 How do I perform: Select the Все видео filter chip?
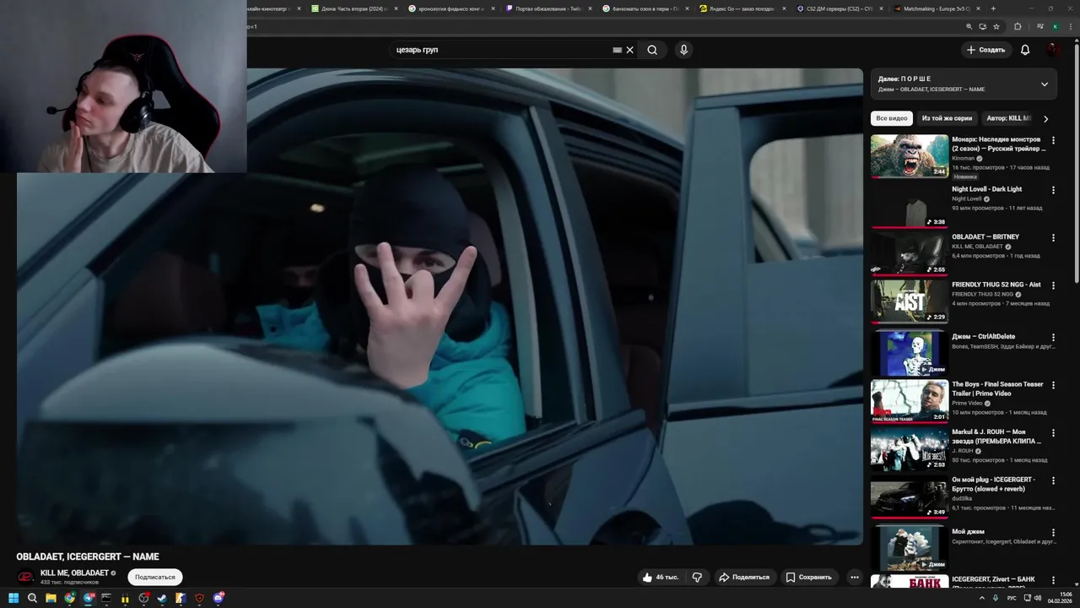(x=892, y=118)
